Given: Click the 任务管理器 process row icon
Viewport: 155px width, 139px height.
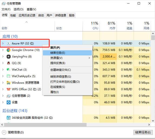Looking at the screenshot, I should tap(9, 96).
